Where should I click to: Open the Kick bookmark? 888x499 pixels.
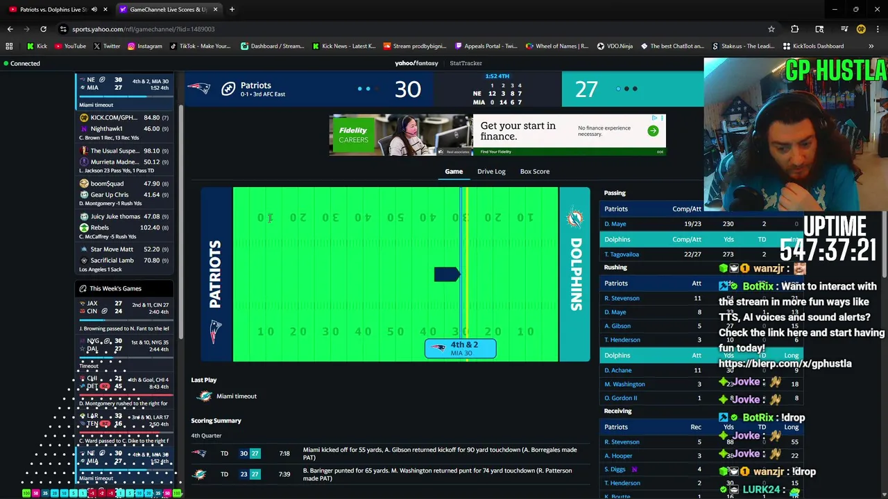[x=37, y=46]
